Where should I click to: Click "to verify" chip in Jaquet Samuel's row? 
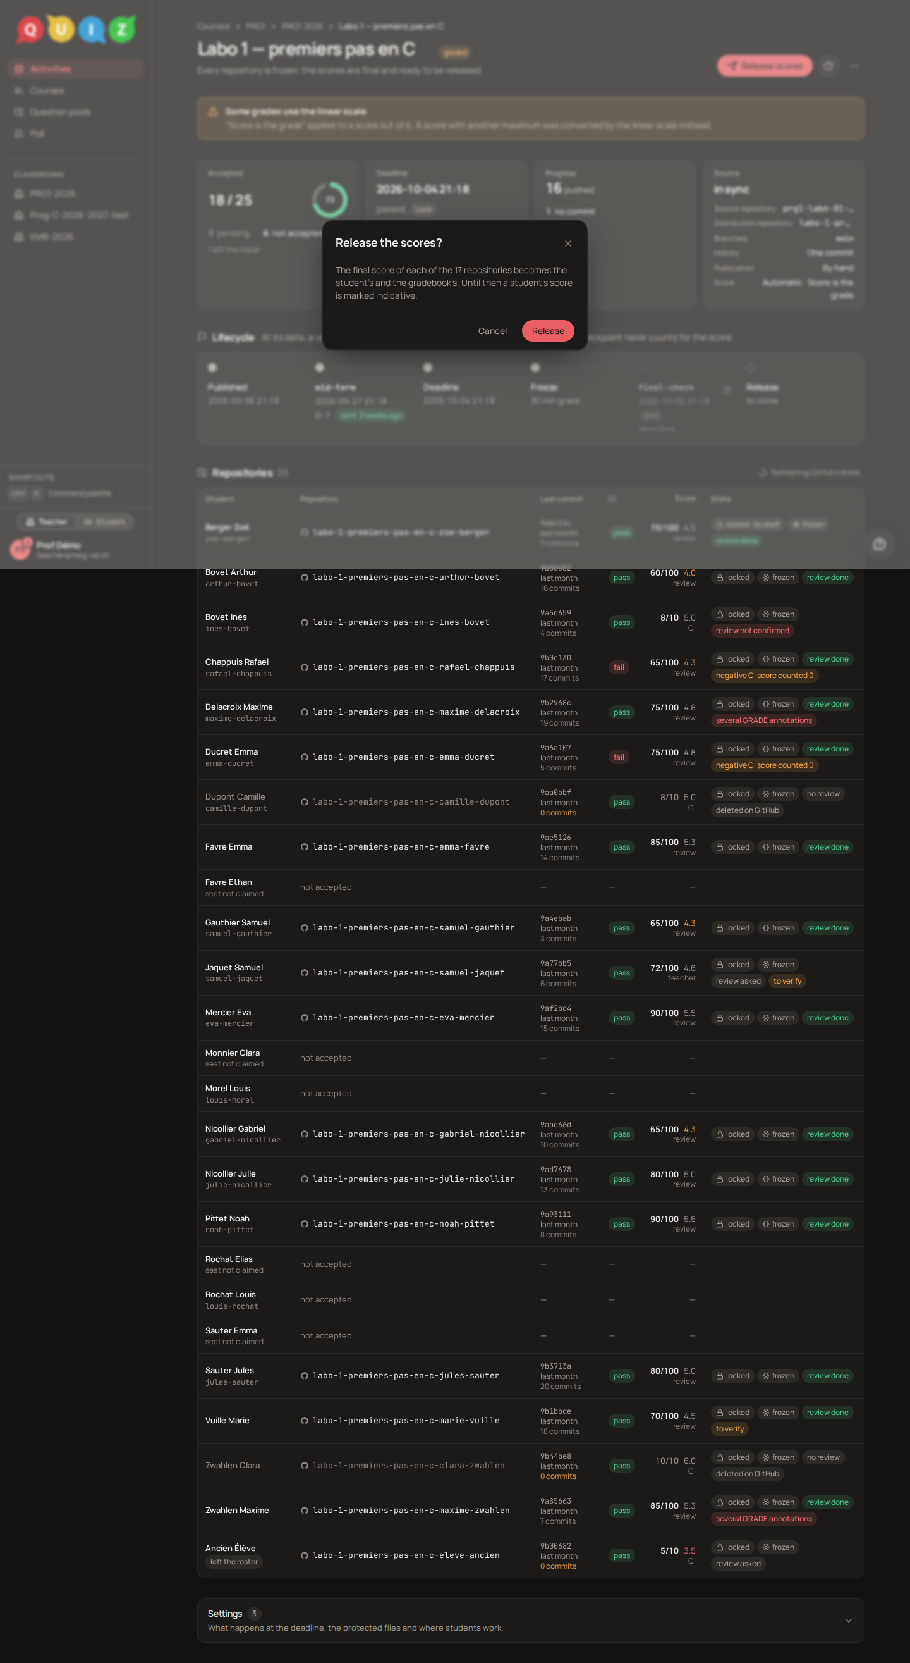787,981
